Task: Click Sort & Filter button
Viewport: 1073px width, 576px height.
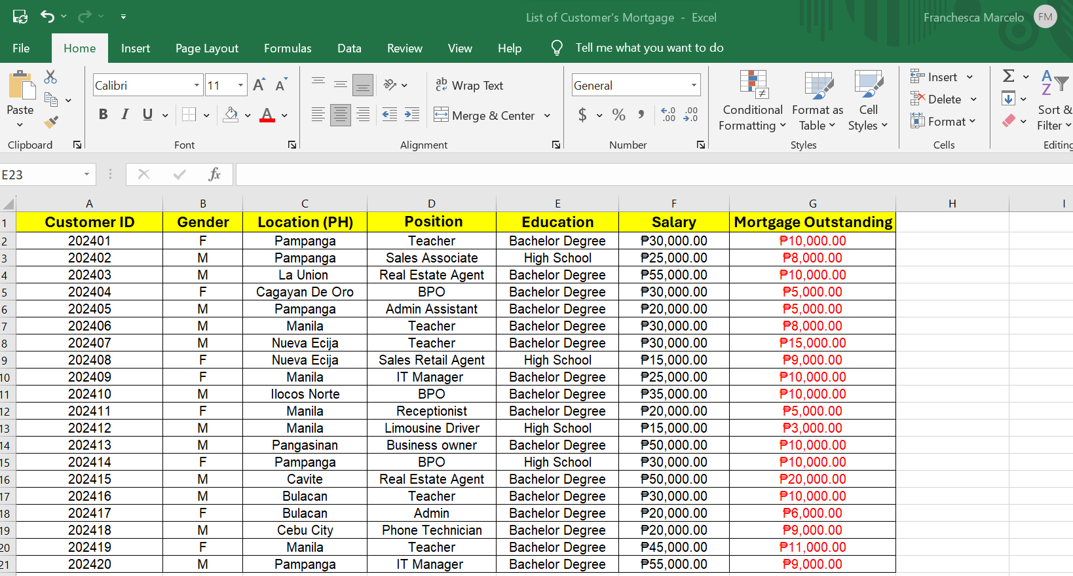Action: click(x=1054, y=100)
